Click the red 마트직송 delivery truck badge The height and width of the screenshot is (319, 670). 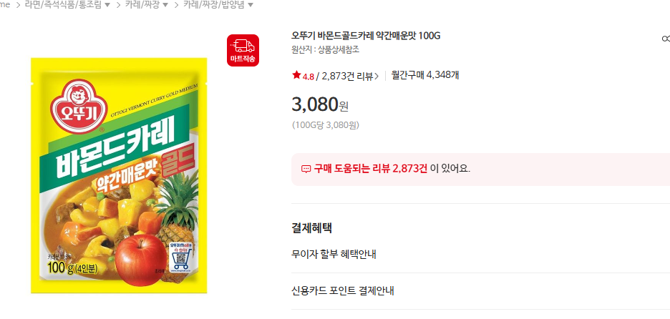pos(243,50)
